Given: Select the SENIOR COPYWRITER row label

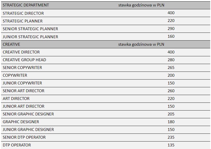Looking at the screenshot, I should click(22, 67).
